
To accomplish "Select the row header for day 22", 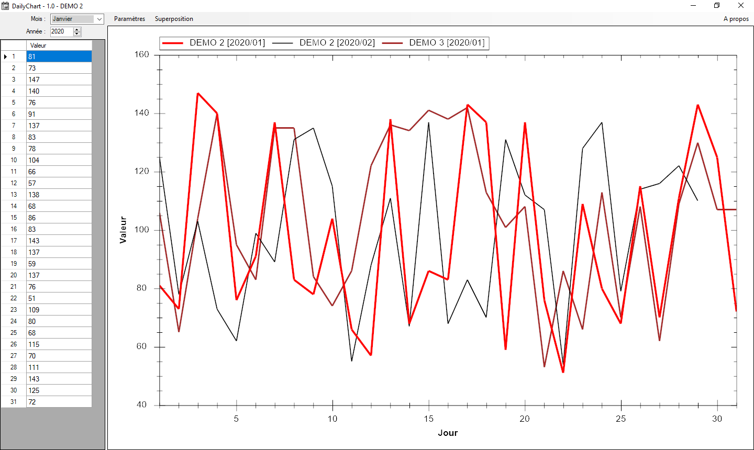I will point(14,298).
